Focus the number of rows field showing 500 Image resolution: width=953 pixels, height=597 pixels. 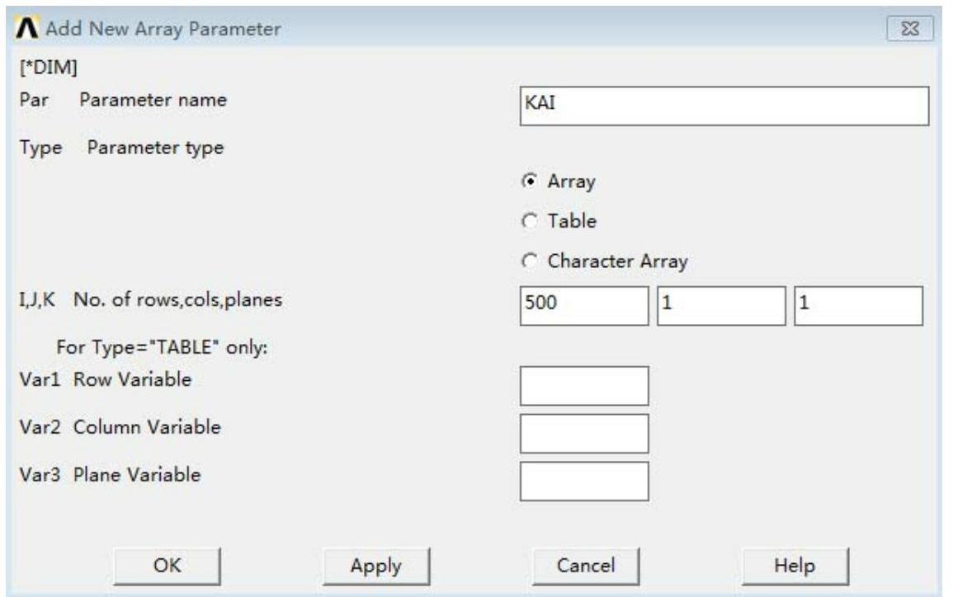pyautogui.click(x=584, y=307)
